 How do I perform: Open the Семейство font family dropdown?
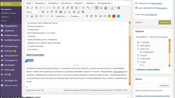coord(62,16)
